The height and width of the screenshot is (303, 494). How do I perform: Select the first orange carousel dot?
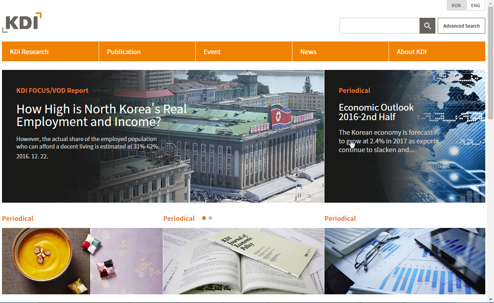tap(204, 218)
